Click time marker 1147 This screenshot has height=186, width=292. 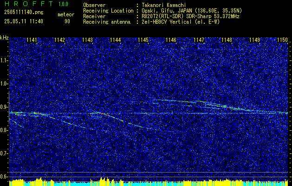(199, 40)
